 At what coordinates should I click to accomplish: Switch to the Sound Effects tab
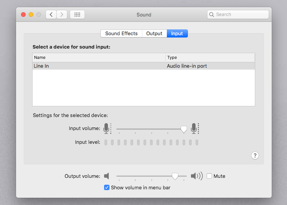pos(121,34)
